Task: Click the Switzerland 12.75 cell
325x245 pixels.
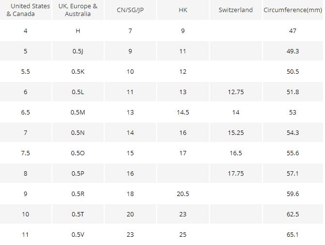Action: point(235,92)
